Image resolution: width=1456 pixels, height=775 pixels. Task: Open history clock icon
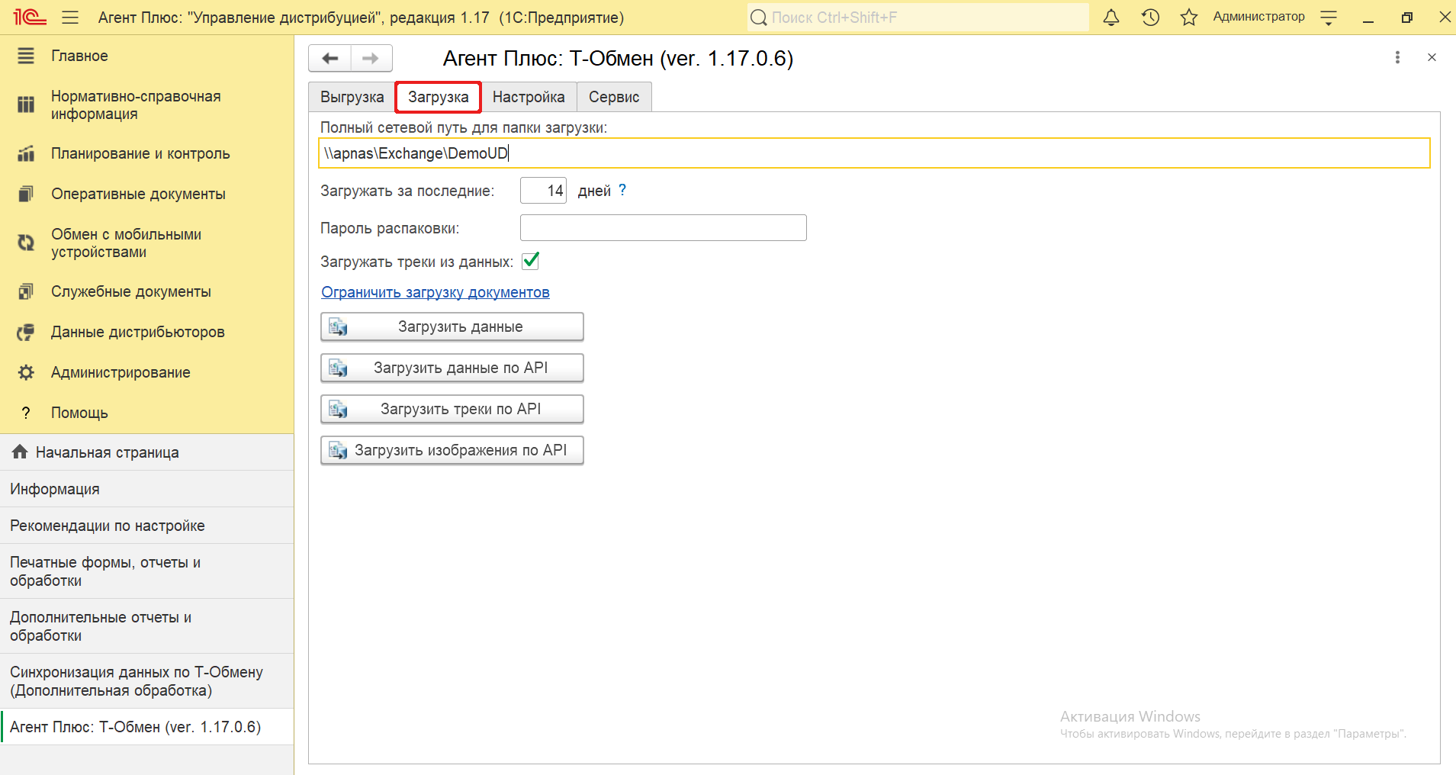click(1150, 18)
